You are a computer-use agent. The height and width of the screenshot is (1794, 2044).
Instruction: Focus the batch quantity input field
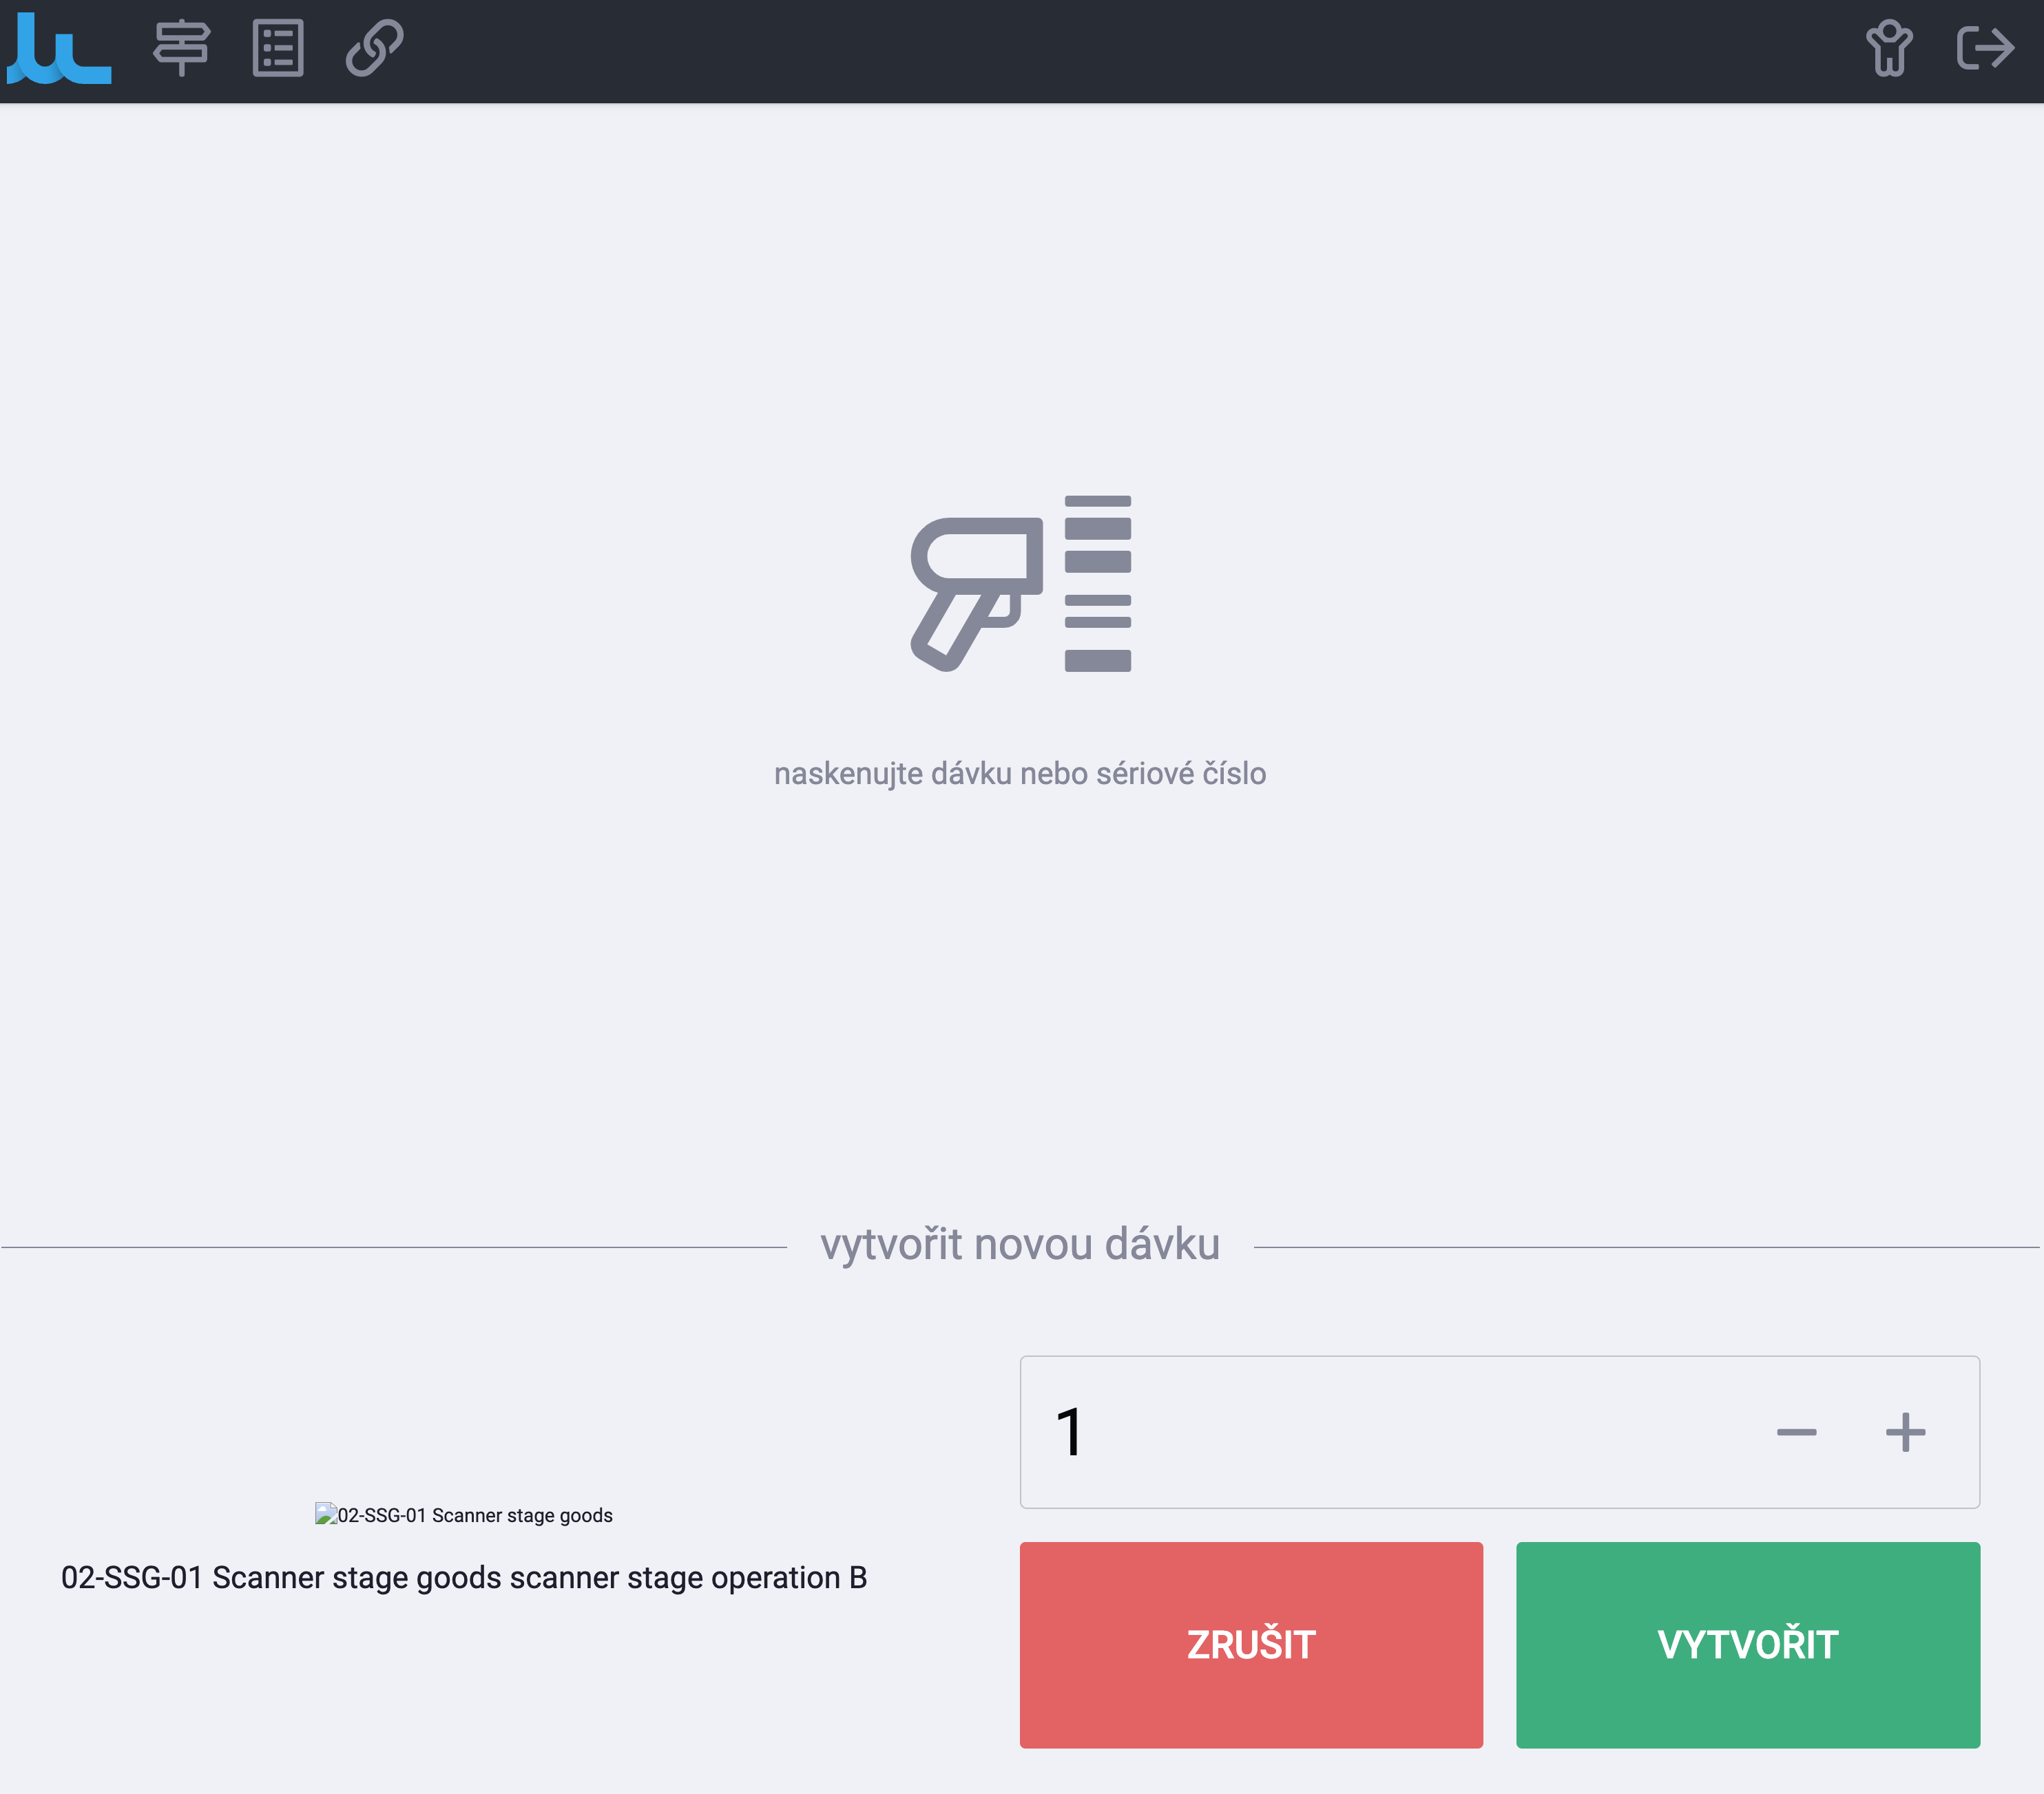click(1400, 1432)
